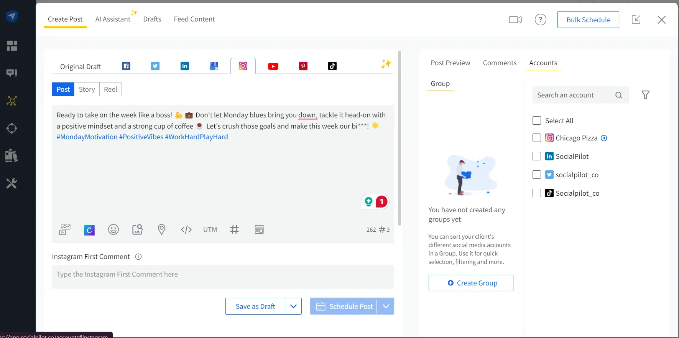Open the Canva design icon
The width and height of the screenshot is (679, 338).
click(x=89, y=230)
